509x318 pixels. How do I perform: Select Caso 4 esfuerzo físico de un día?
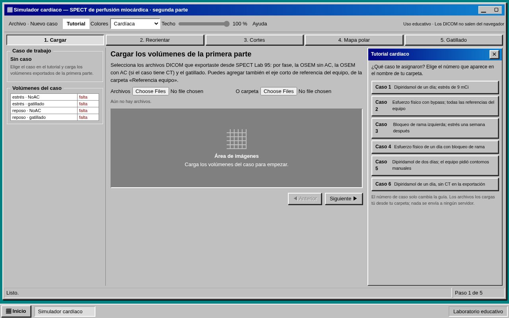[435, 147]
